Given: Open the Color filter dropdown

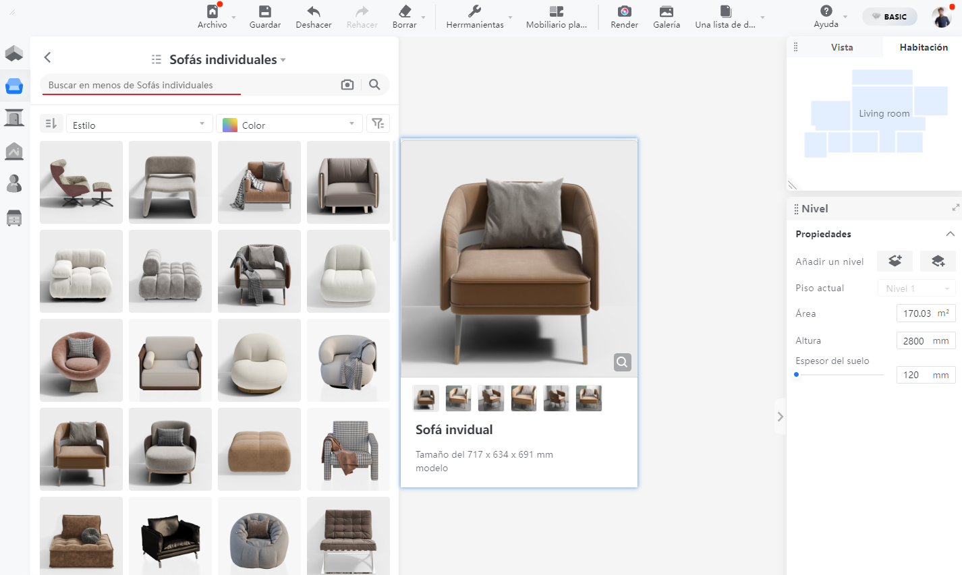Looking at the screenshot, I should (289, 125).
